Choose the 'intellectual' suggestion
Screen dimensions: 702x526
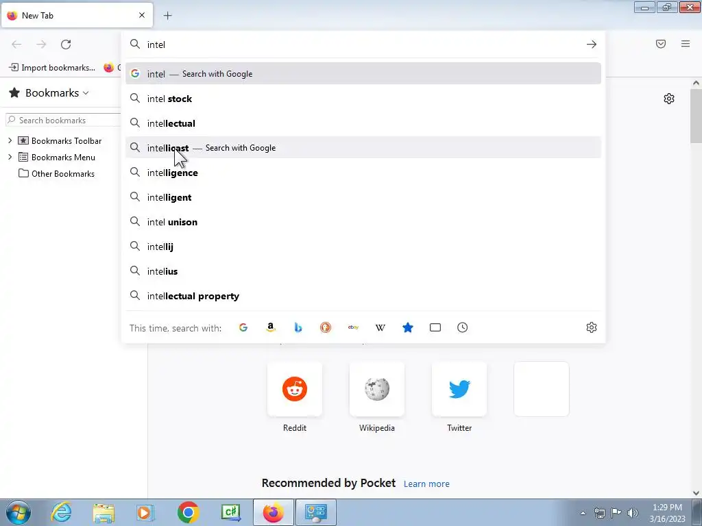pos(363,123)
